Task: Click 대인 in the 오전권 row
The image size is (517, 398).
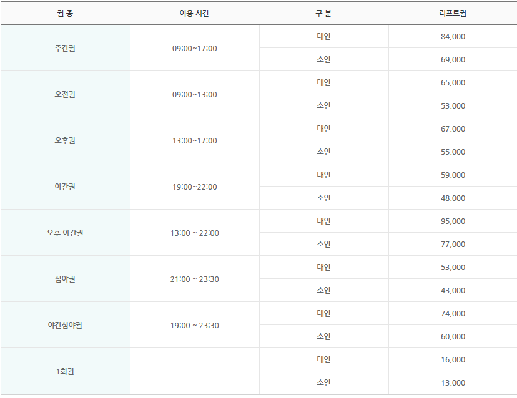Action: (x=323, y=82)
